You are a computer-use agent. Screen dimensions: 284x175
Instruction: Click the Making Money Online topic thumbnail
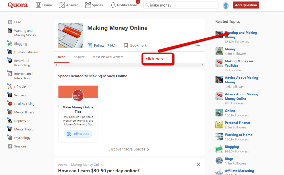point(71,36)
